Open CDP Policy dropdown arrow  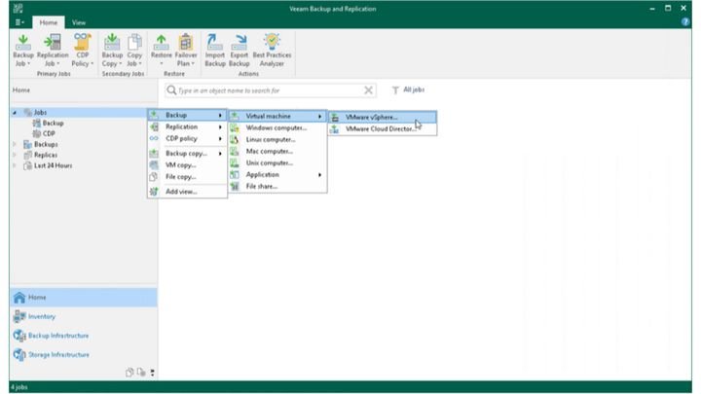tap(92, 64)
